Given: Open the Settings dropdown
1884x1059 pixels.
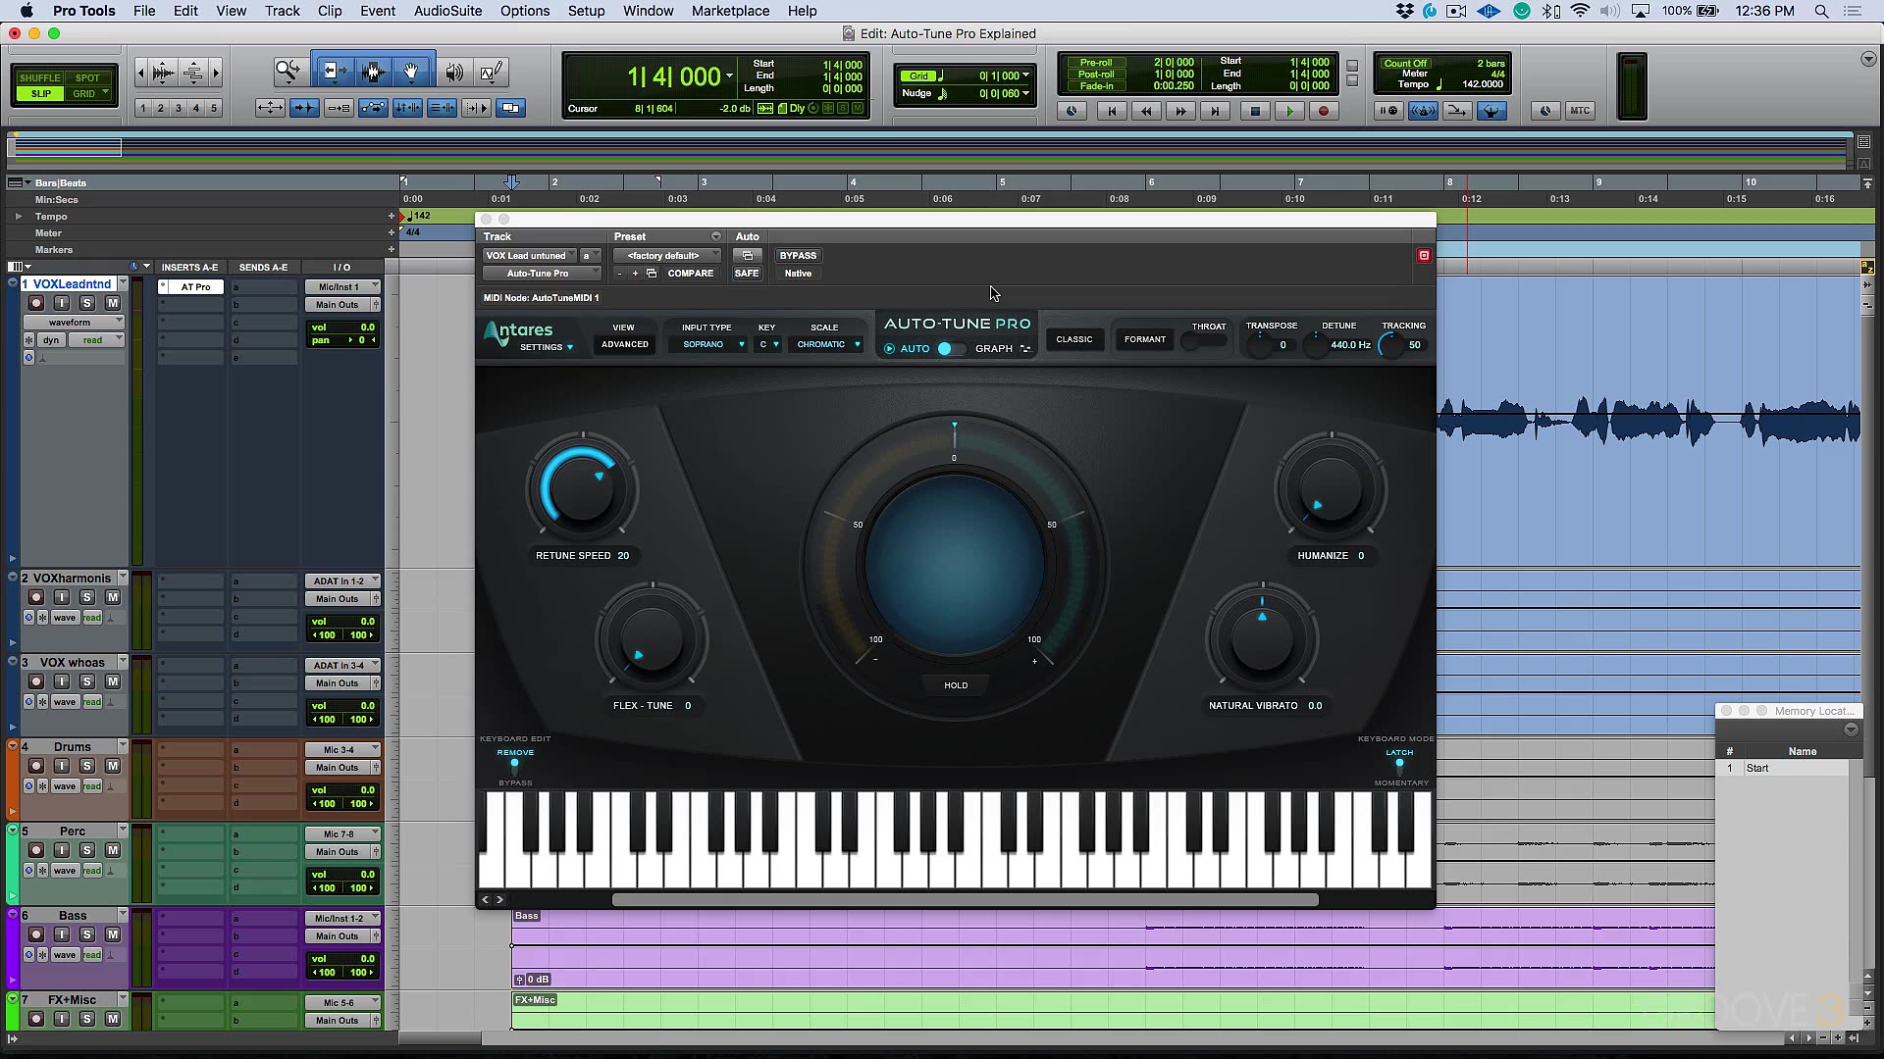Looking at the screenshot, I should coord(547,348).
